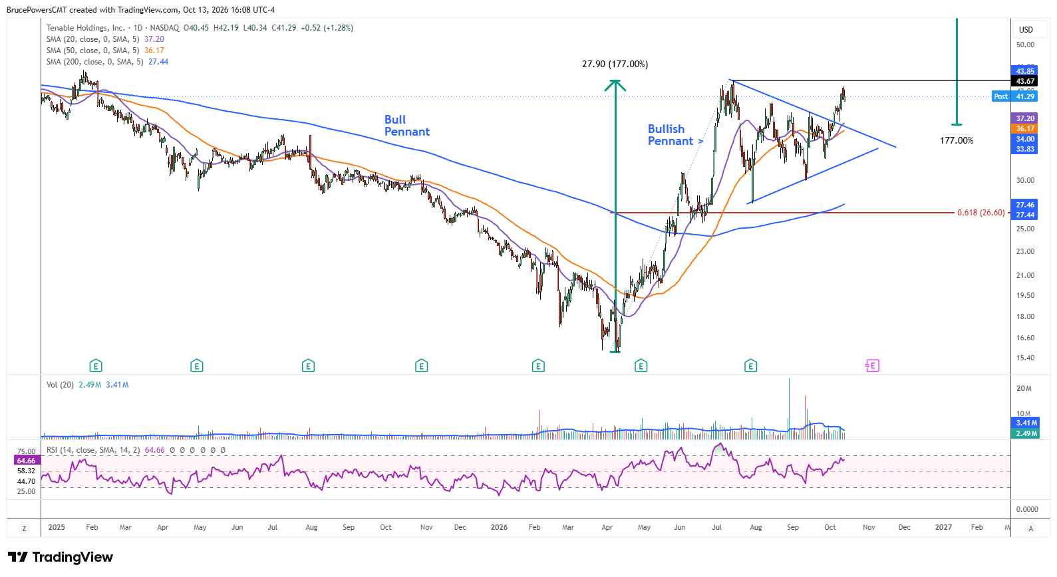This screenshot has width=1057, height=577.
Task: Open the purple upcoming earnings marker near Nov 2026
Action: pyautogui.click(x=872, y=366)
